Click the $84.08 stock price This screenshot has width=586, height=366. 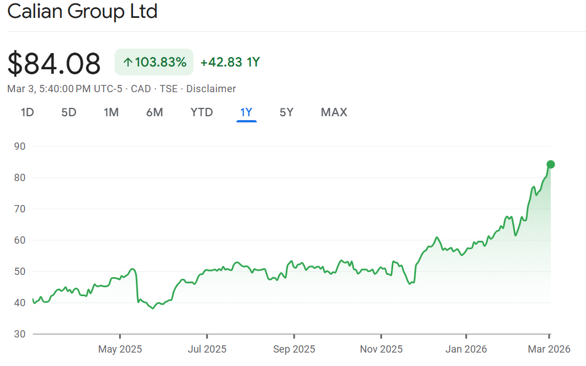pyautogui.click(x=54, y=63)
